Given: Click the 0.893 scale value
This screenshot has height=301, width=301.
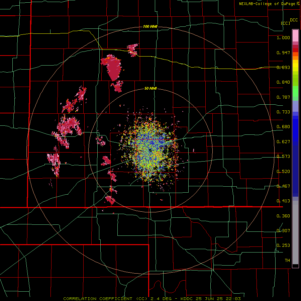Looking at the screenshot, I should click(283, 67).
